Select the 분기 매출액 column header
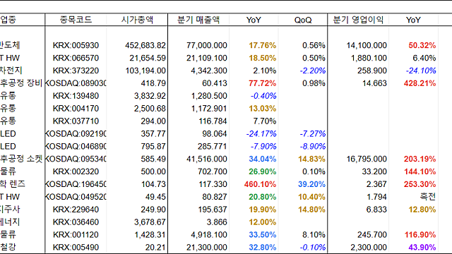Viewport: 452px width, 254px height. pyautogui.click(x=198, y=20)
